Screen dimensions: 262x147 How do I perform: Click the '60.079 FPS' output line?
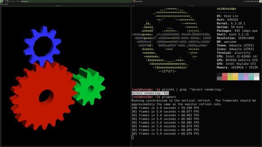[x=165, y=126]
